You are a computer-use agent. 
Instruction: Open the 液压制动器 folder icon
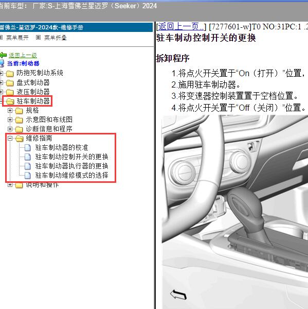(x=10, y=92)
